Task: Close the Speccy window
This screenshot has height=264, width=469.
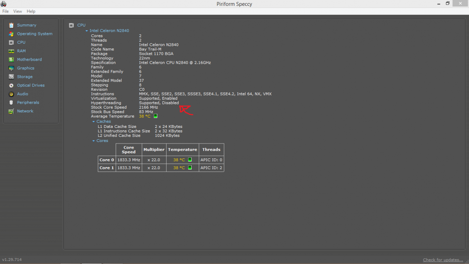Action: coord(461,4)
